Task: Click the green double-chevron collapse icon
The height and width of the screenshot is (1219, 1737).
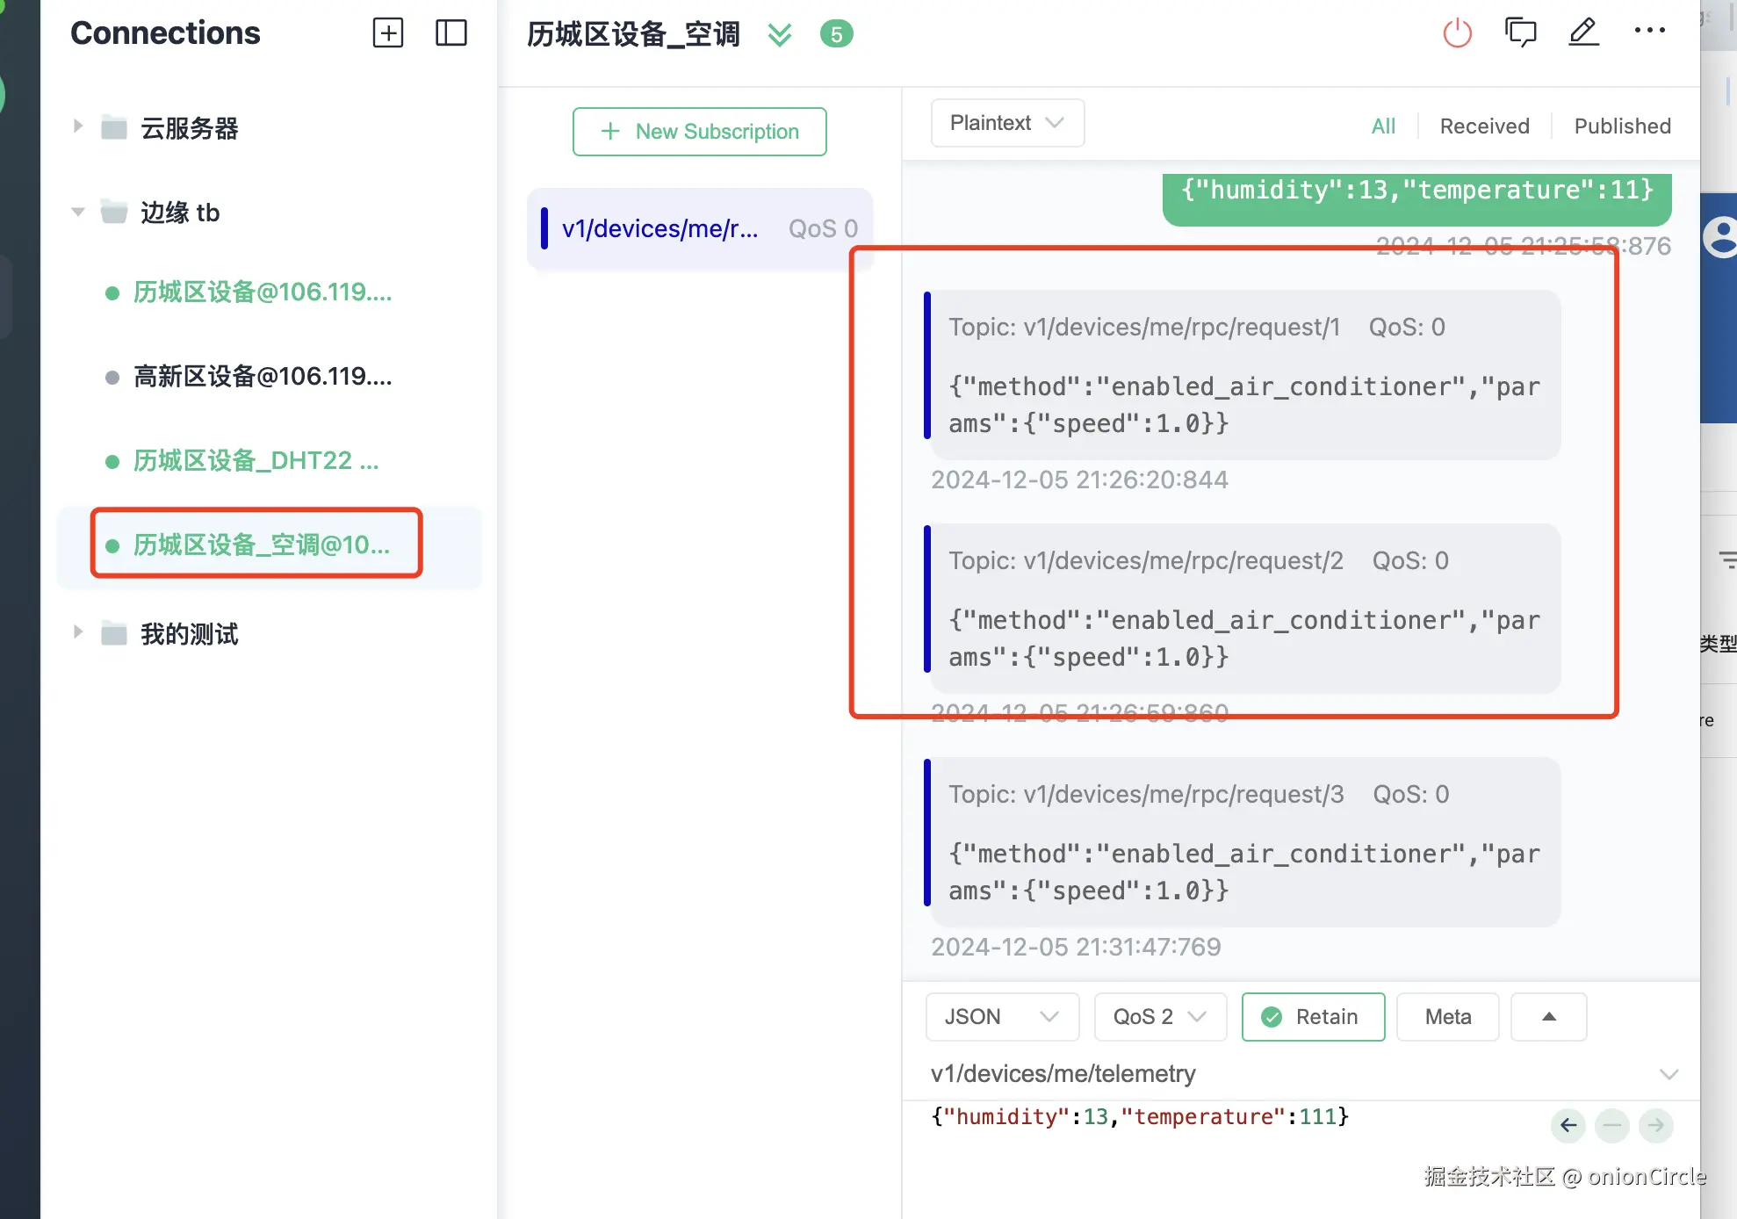Action: (779, 35)
